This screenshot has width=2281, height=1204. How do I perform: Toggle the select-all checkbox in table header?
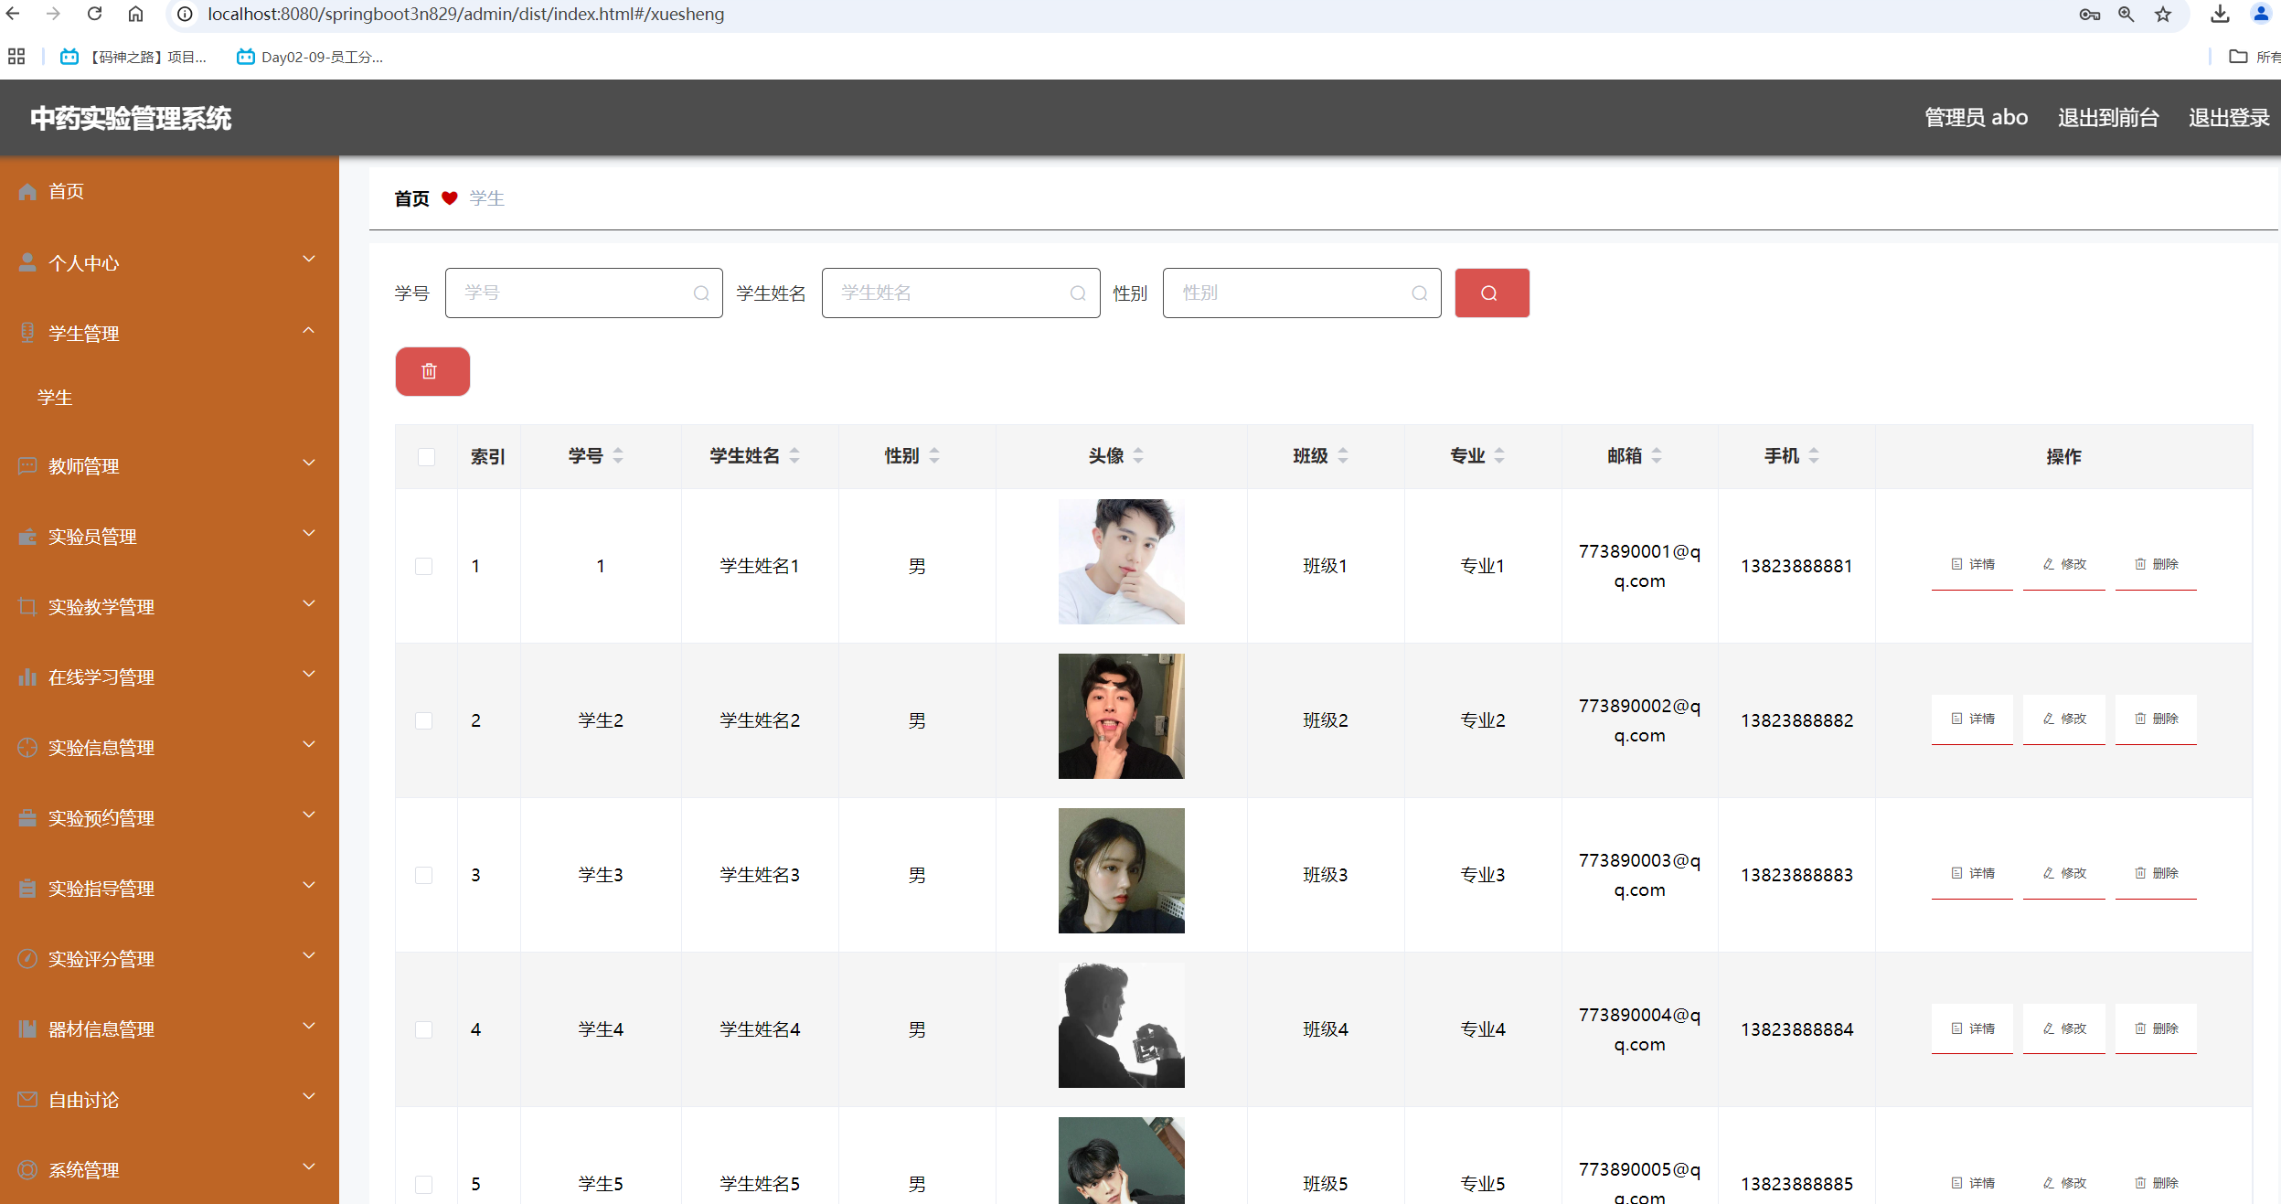pos(426,456)
